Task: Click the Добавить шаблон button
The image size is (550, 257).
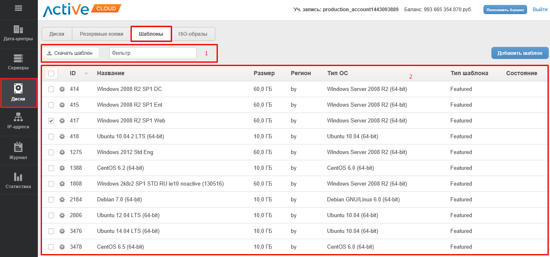Action: click(520, 53)
